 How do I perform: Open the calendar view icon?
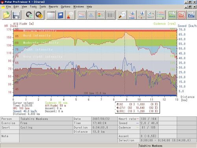[51, 15]
